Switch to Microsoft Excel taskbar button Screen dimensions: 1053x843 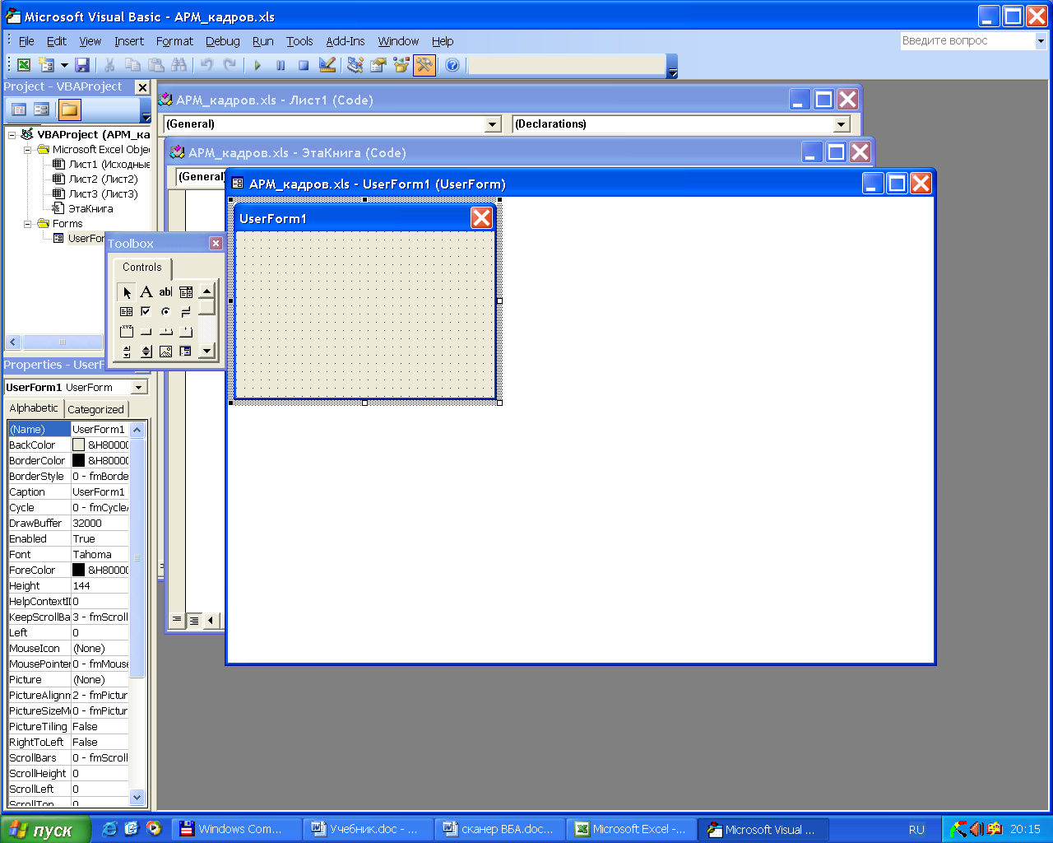pyautogui.click(x=632, y=829)
